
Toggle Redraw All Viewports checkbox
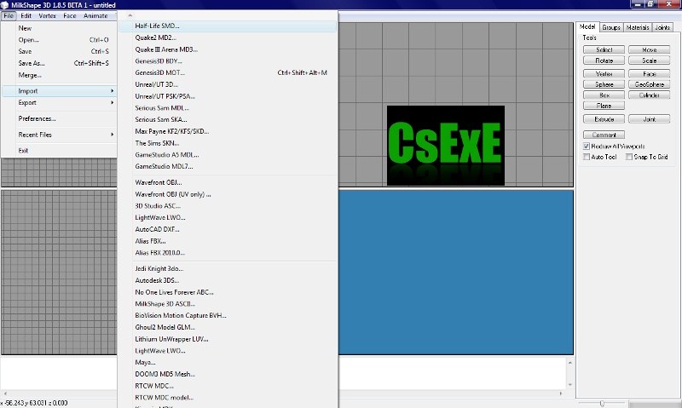587,147
